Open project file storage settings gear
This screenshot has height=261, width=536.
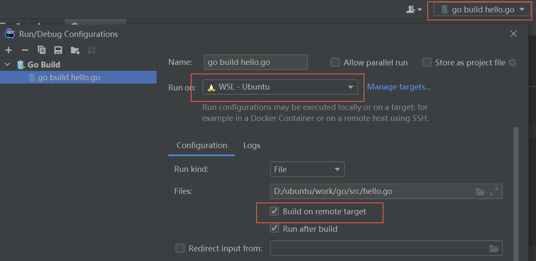(513, 63)
